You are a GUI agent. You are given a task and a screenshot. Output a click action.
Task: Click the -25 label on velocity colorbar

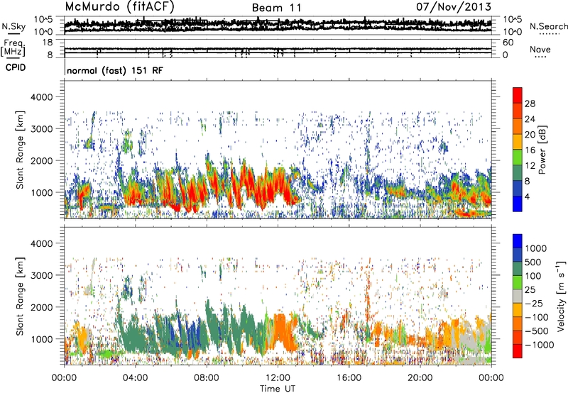click(532, 304)
